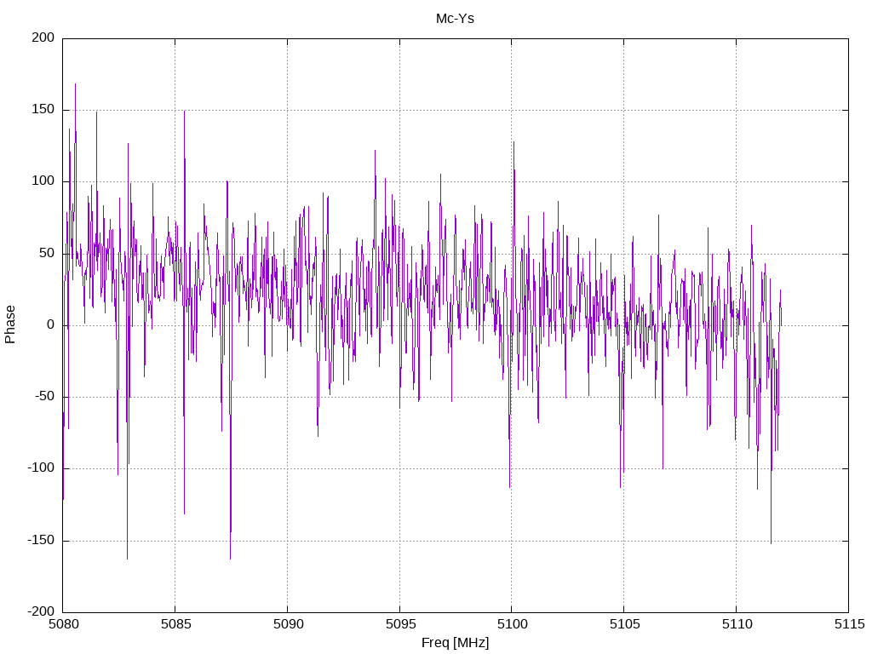Click the 5100 x-axis tick label
Viewport: 872px width, 654px height.
(512, 624)
